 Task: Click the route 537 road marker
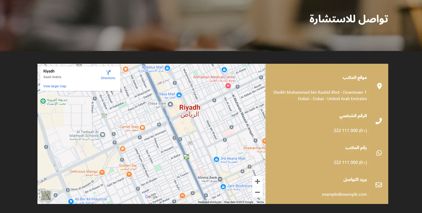[x=104, y=116]
